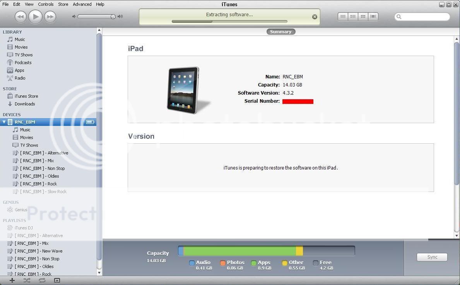Click the yellow Other legend swatch
460x285 pixels.
[x=285, y=263]
